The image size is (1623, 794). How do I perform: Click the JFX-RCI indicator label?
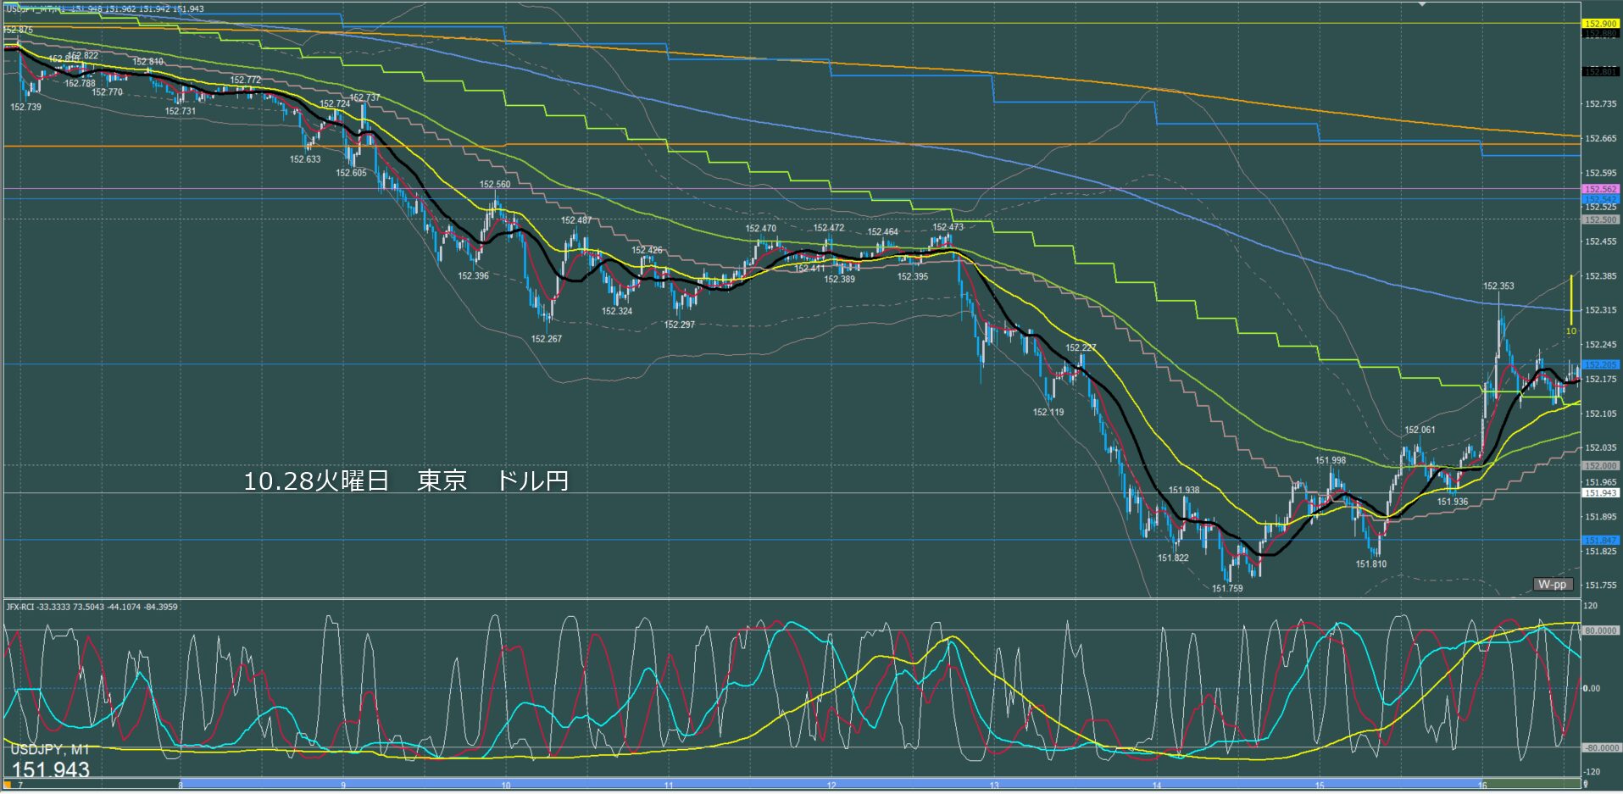click(92, 607)
